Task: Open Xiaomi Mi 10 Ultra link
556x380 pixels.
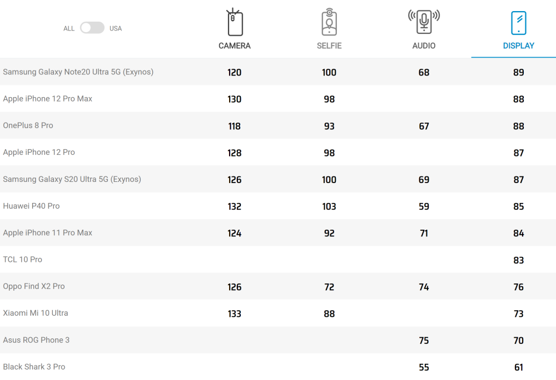Action: [x=36, y=313]
